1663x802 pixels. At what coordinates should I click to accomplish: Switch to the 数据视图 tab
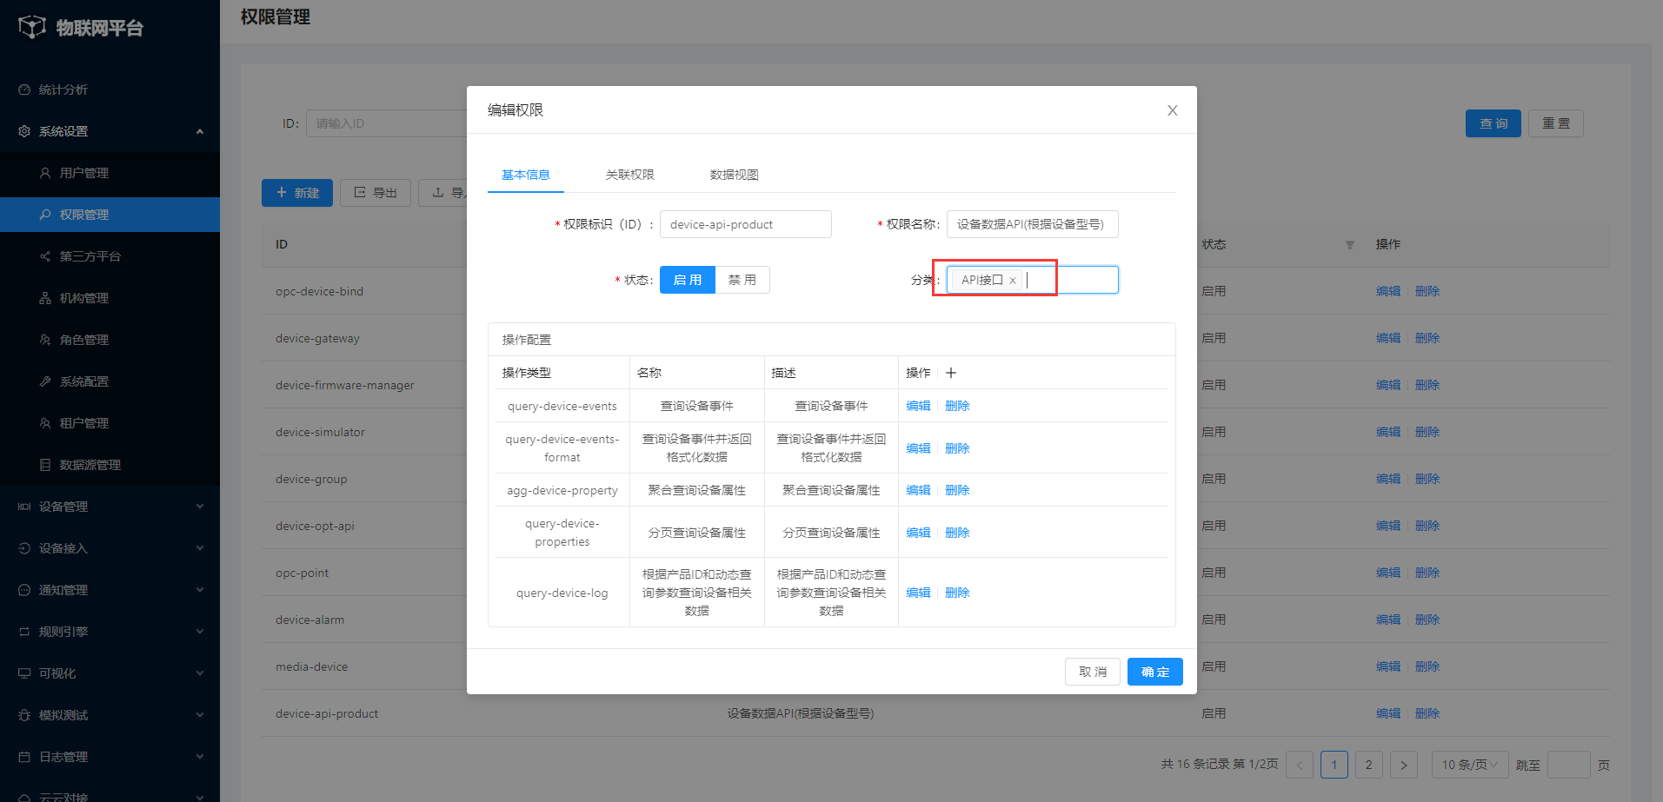[735, 175]
